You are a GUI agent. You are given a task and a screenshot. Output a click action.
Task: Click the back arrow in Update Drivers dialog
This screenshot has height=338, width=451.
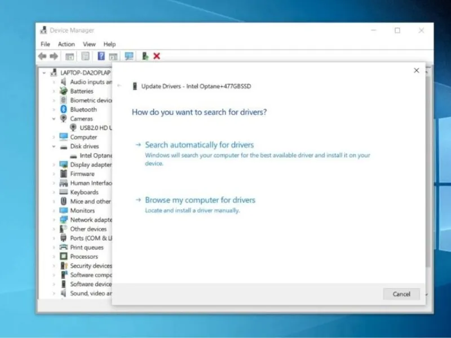tap(119, 86)
